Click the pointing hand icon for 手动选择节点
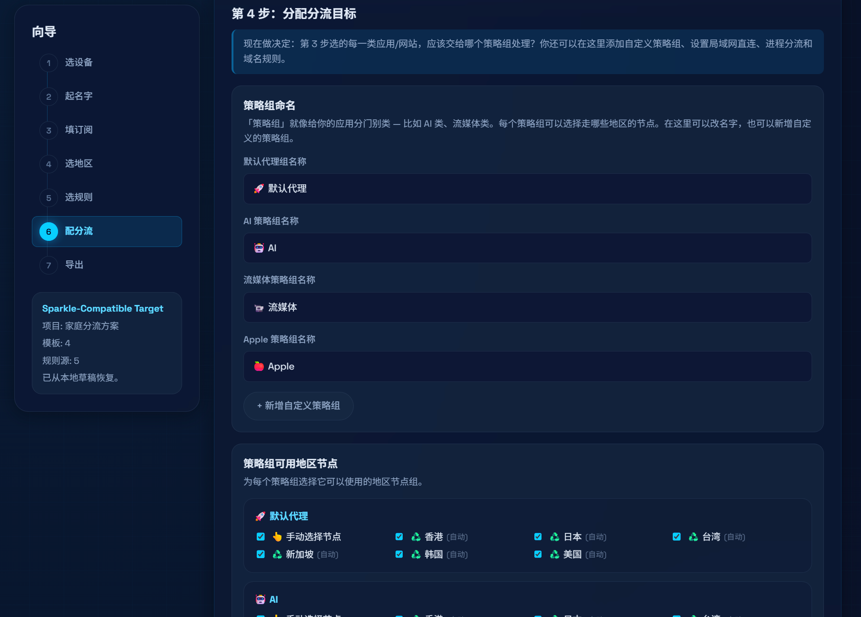Screen dimensions: 861x617 tap(277, 537)
